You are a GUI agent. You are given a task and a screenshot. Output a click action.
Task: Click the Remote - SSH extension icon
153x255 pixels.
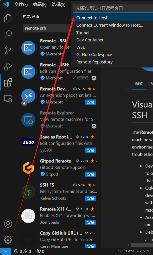tap(28, 48)
